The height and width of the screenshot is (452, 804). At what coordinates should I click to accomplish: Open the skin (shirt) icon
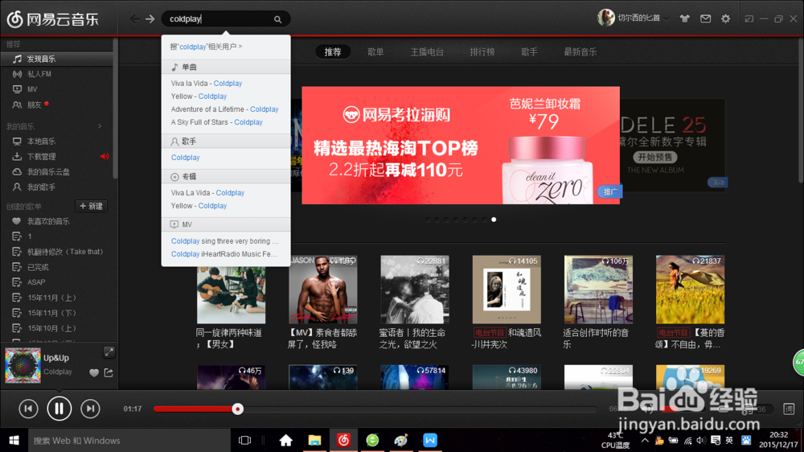[x=684, y=19]
